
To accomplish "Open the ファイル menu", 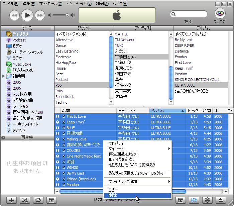I will pyautogui.click(x=10, y=4).
